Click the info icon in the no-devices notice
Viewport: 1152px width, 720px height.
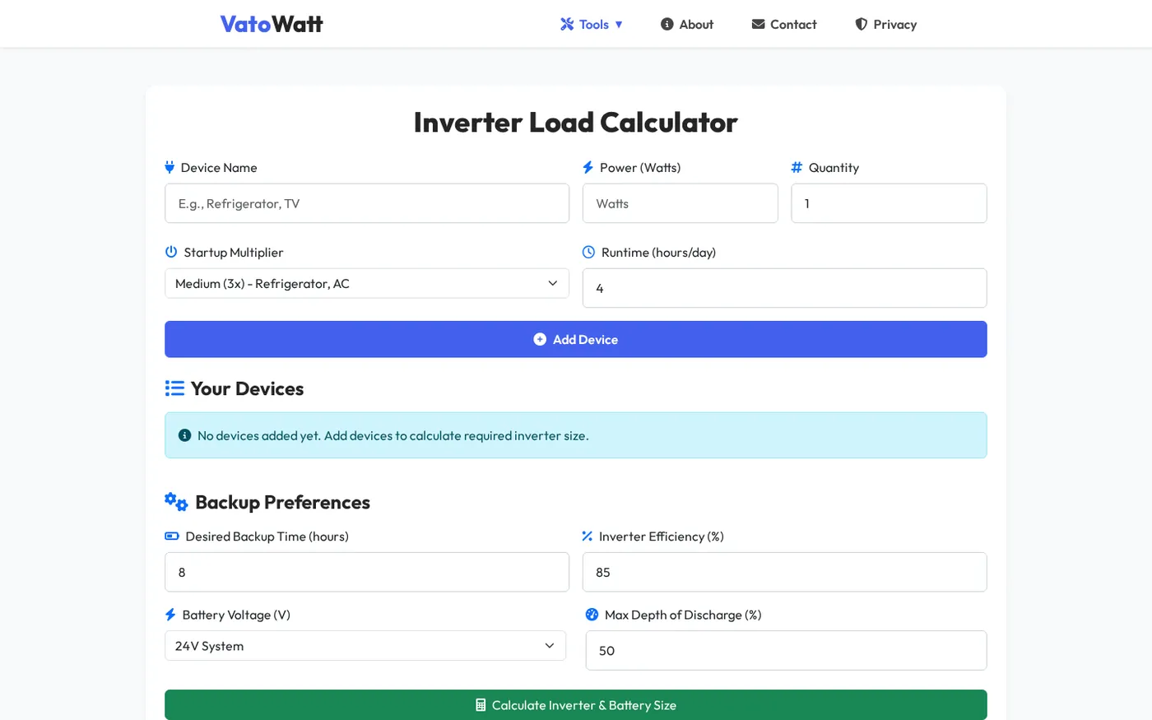184,435
